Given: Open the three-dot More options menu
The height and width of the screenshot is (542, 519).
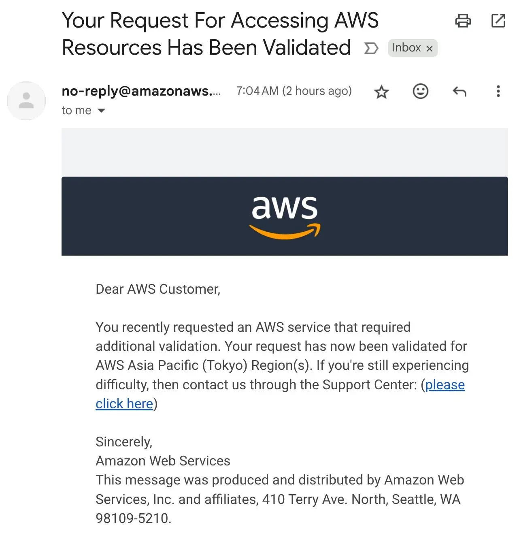Looking at the screenshot, I should [x=498, y=91].
